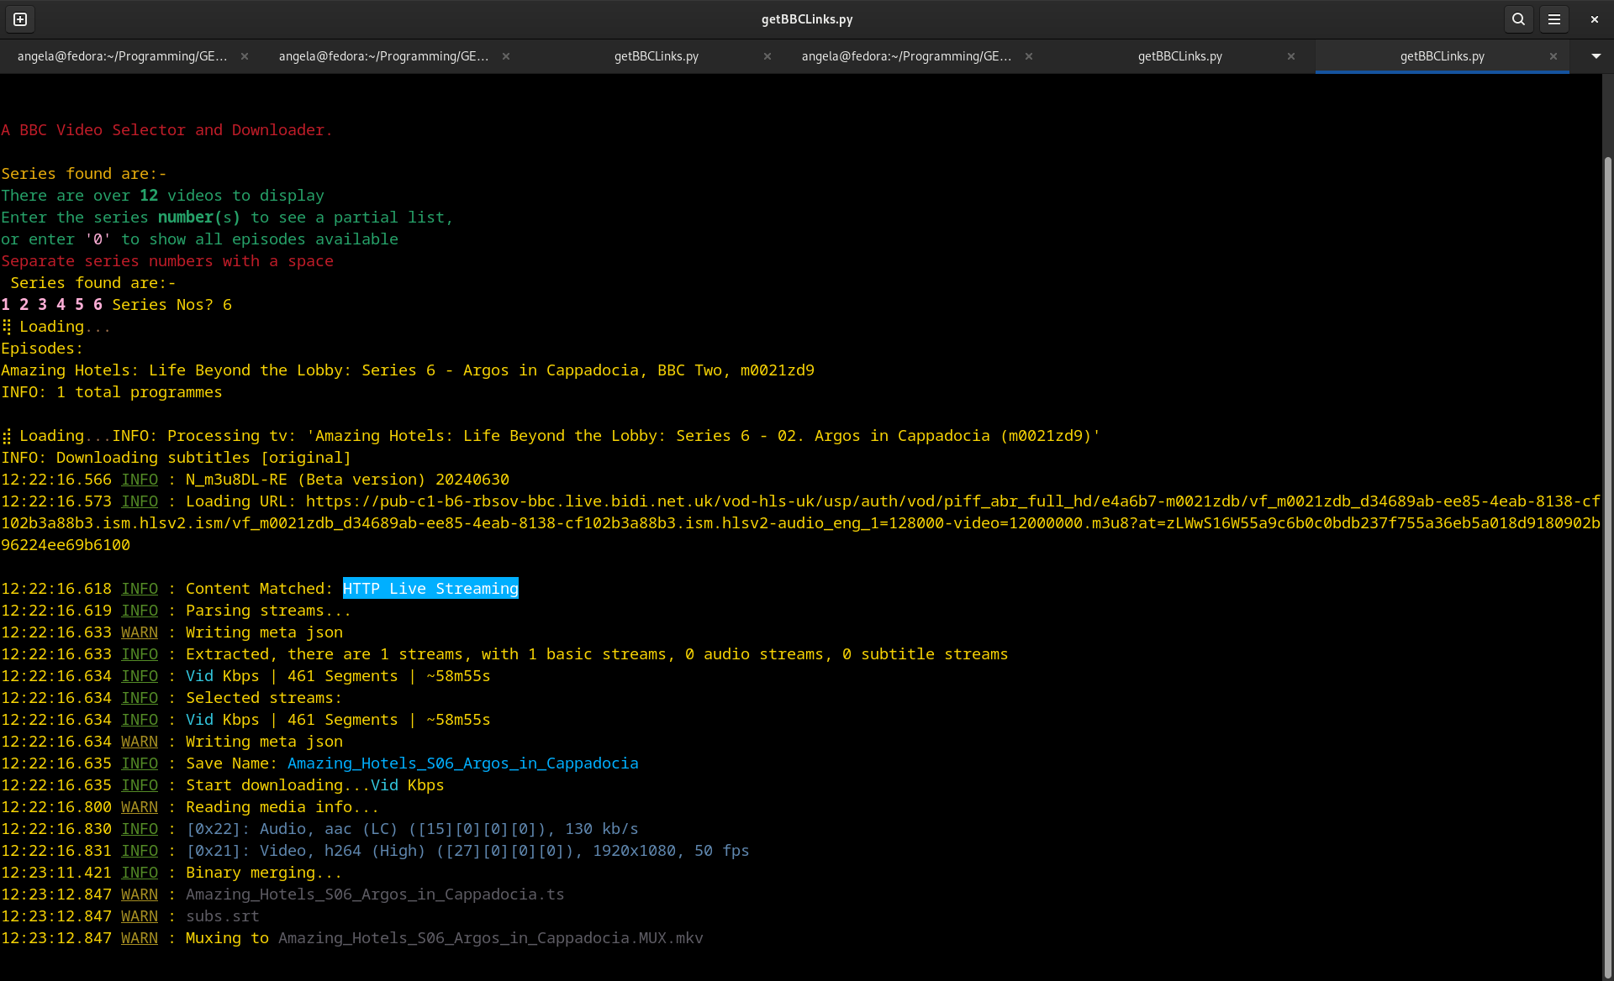Click the search icon in header
This screenshot has height=981, width=1614.
(x=1518, y=19)
